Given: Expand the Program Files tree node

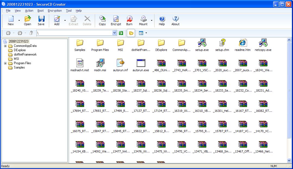Looking at the screenshot, I should (5, 63).
